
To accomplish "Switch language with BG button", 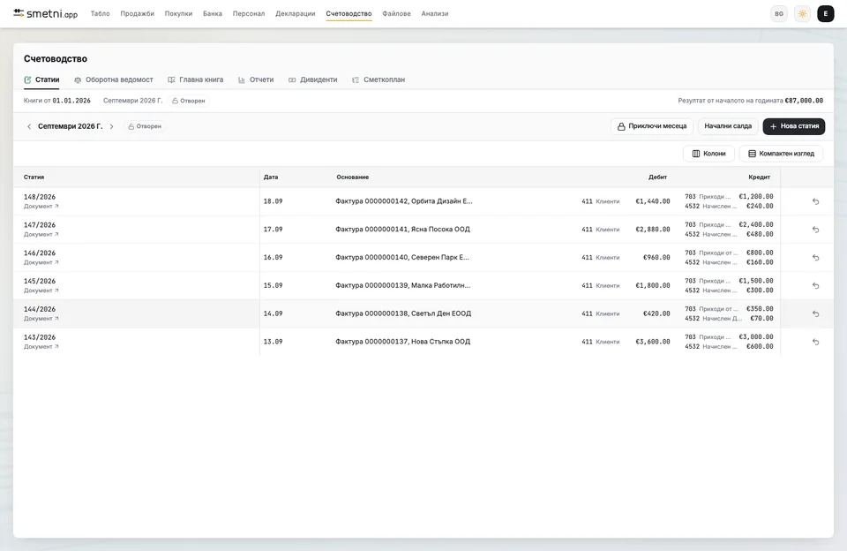I will [779, 13].
